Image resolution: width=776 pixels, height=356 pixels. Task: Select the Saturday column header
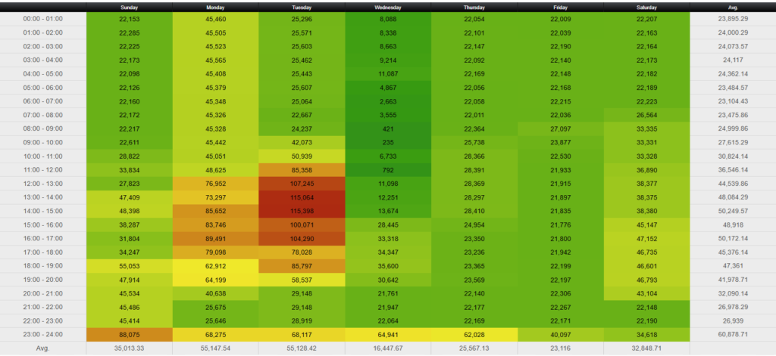647,8
